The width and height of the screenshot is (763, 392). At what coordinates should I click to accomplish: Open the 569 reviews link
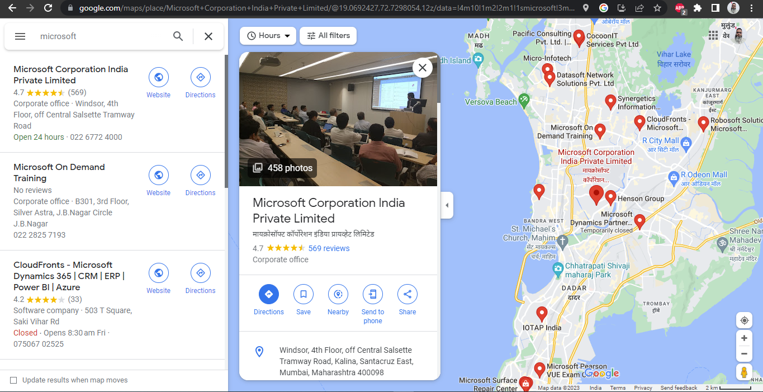pyautogui.click(x=329, y=248)
